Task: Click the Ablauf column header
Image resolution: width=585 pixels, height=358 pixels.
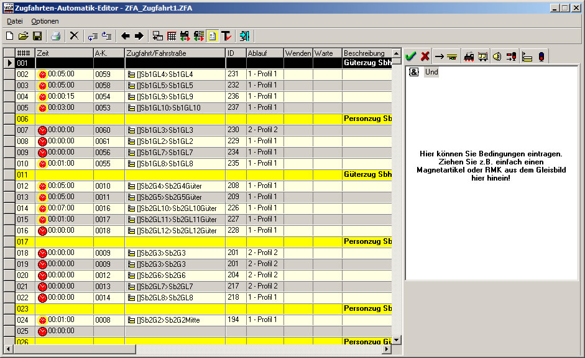Action: point(264,53)
